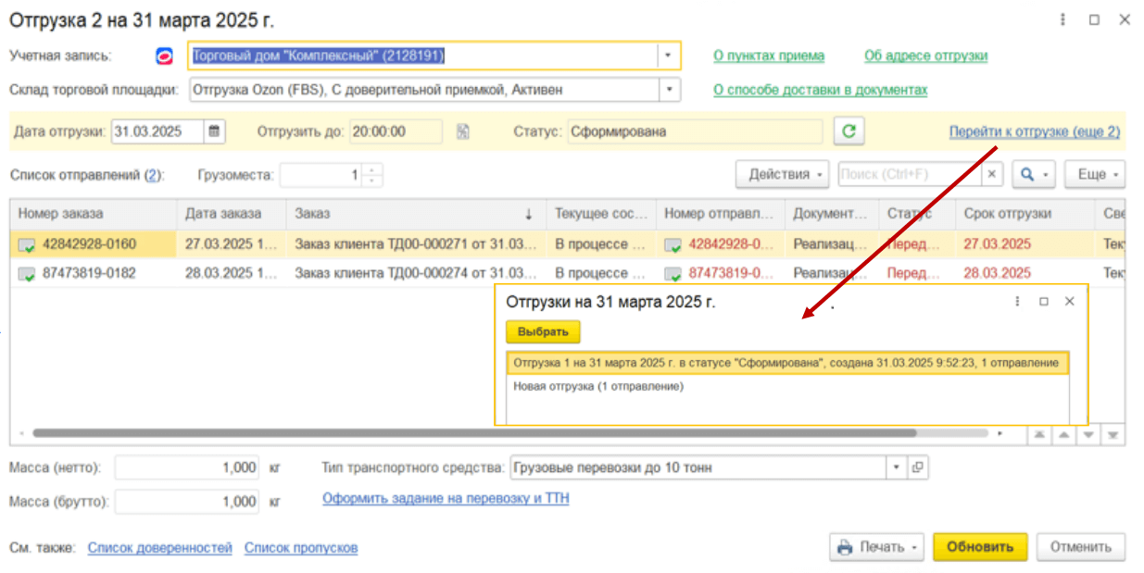This screenshot has width=1144, height=573.
Task: Jump to first row via double-arrow-up icon
Action: [1037, 433]
